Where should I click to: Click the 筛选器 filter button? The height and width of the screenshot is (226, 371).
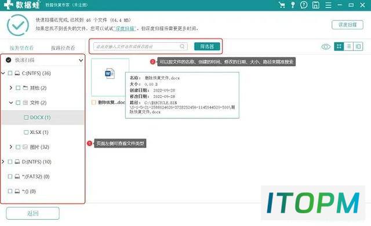coord(207,46)
